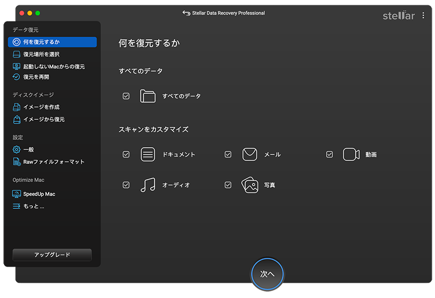Click the Audio (オーディオ) music note icon
Viewport: 435px width, 298px height.
tap(148, 185)
